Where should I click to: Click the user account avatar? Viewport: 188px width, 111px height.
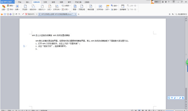152,2
